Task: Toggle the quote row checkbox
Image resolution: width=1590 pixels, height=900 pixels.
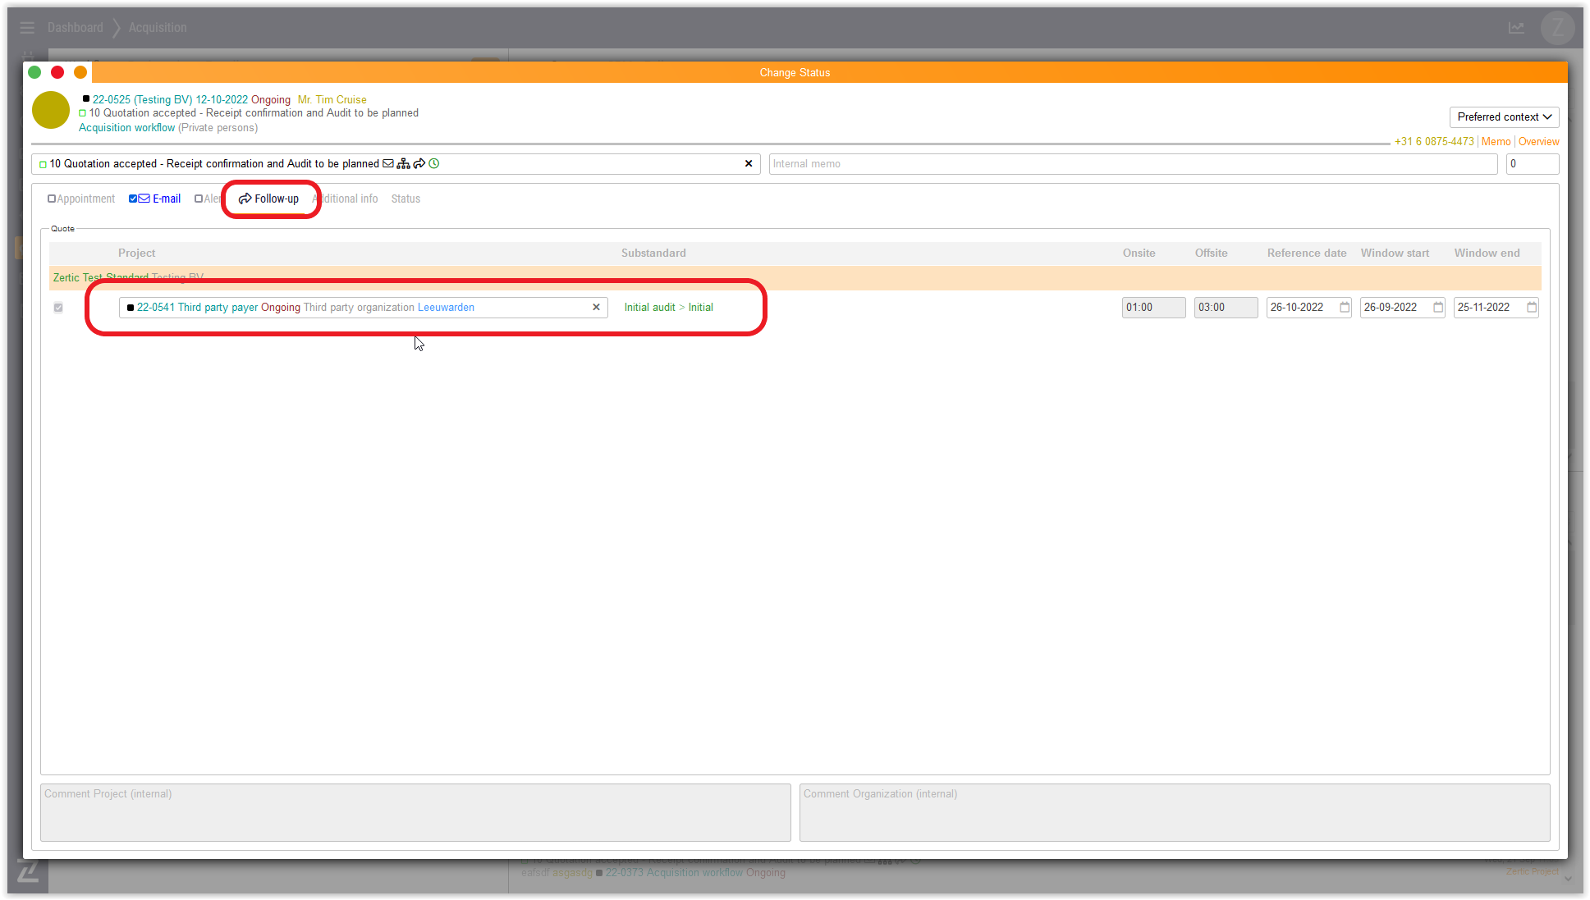Action: click(58, 308)
